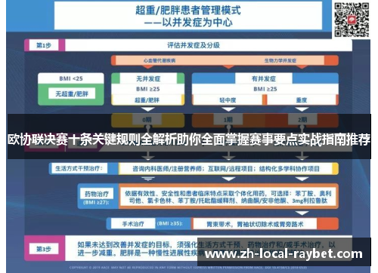Click the text 咨询内科医师/注册营养师
This screenshot has width=378, height=273.
[168, 169]
